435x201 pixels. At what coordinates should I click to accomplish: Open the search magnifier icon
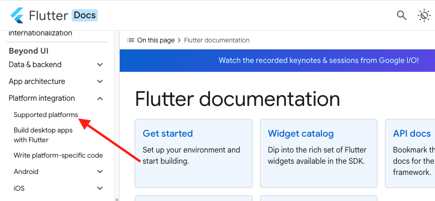tap(401, 15)
